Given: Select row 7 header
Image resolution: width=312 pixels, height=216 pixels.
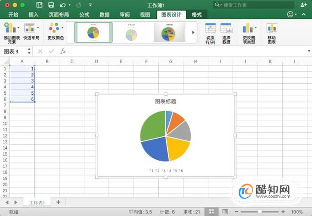Looking at the screenshot, I should 5,105.
